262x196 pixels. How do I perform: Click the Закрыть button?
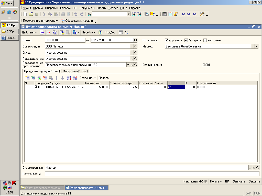[x=254, y=181]
